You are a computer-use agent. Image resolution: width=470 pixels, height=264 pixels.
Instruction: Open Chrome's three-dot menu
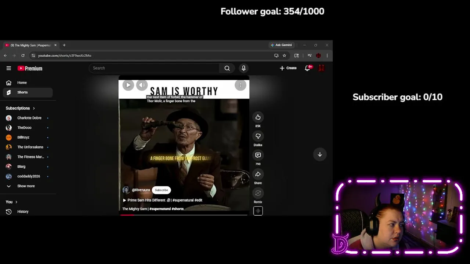pos(327,55)
